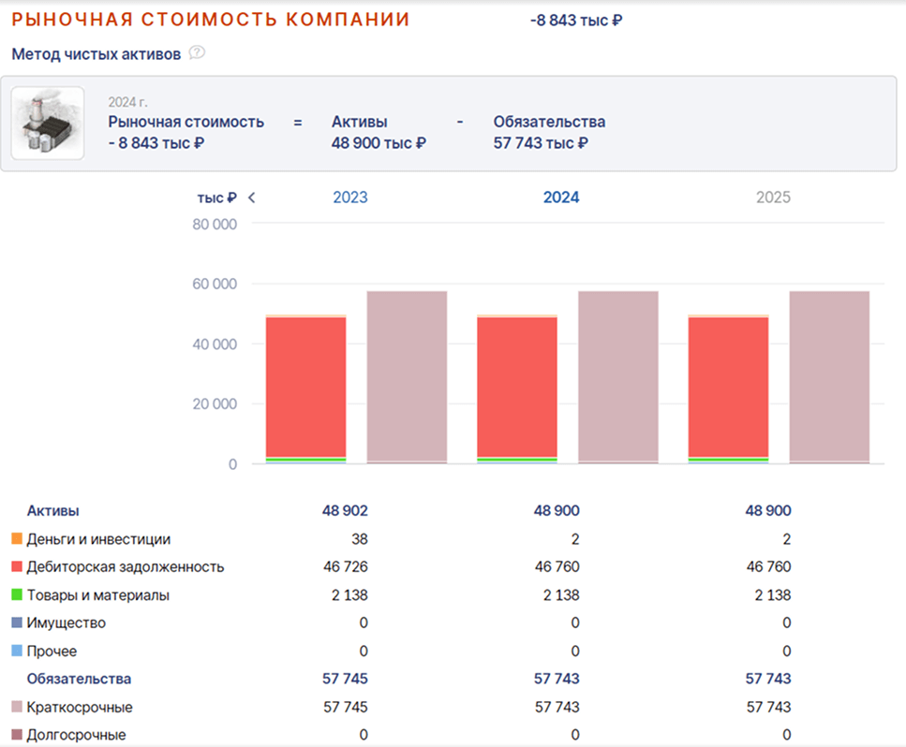Image resolution: width=906 pixels, height=747 pixels.
Task: Click the green Товары и материалы swatch
Action: [17, 594]
